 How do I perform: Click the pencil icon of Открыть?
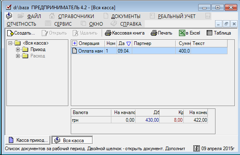coord(45,33)
